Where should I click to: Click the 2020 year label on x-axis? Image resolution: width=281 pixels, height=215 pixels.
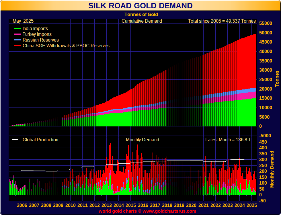click(191, 205)
